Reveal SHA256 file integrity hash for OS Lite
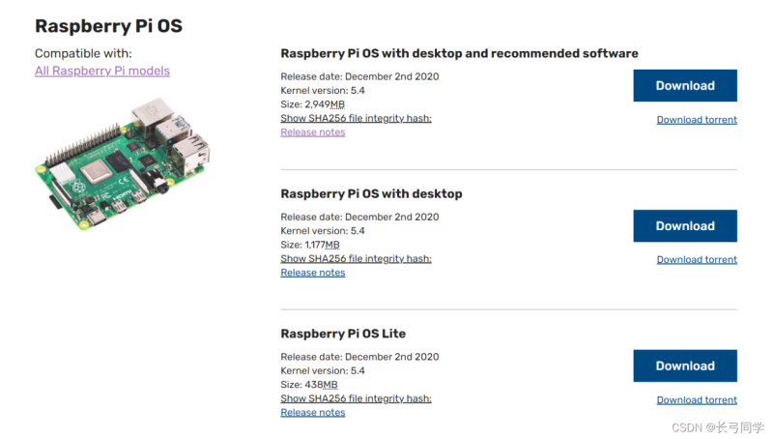This screenshot has height=439, width=773. 356,398
